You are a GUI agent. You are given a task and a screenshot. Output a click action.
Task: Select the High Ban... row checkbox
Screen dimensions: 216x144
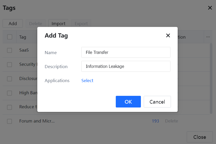coord(10,93)
